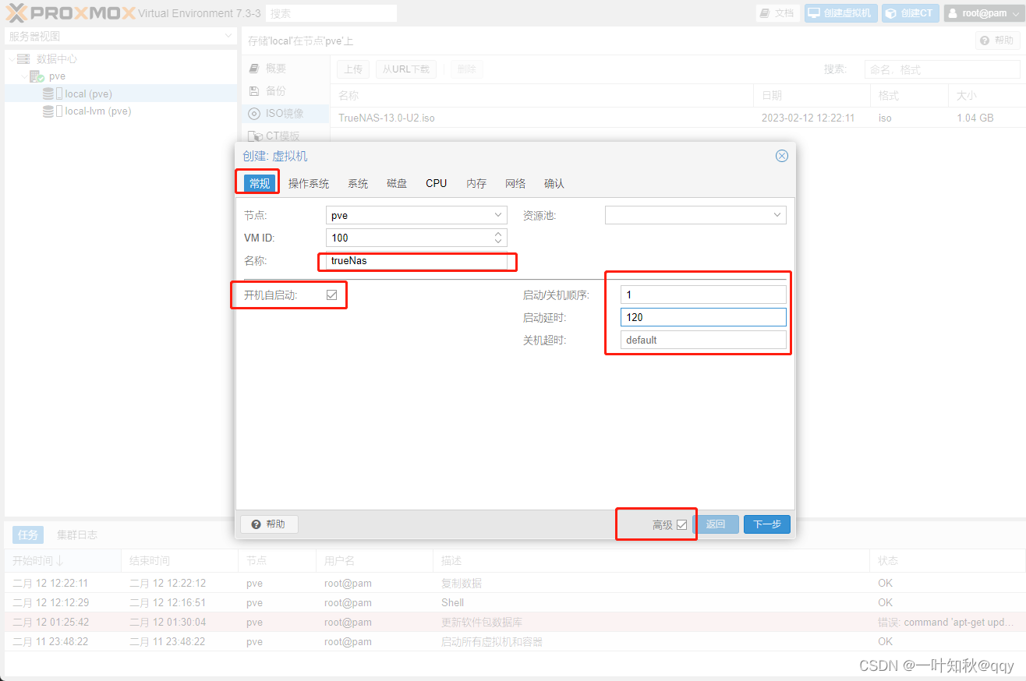The height and width of the screenshot is (681, 1026).
Task: Switch to the 内存 tab
Action: (x=476, y=183)
